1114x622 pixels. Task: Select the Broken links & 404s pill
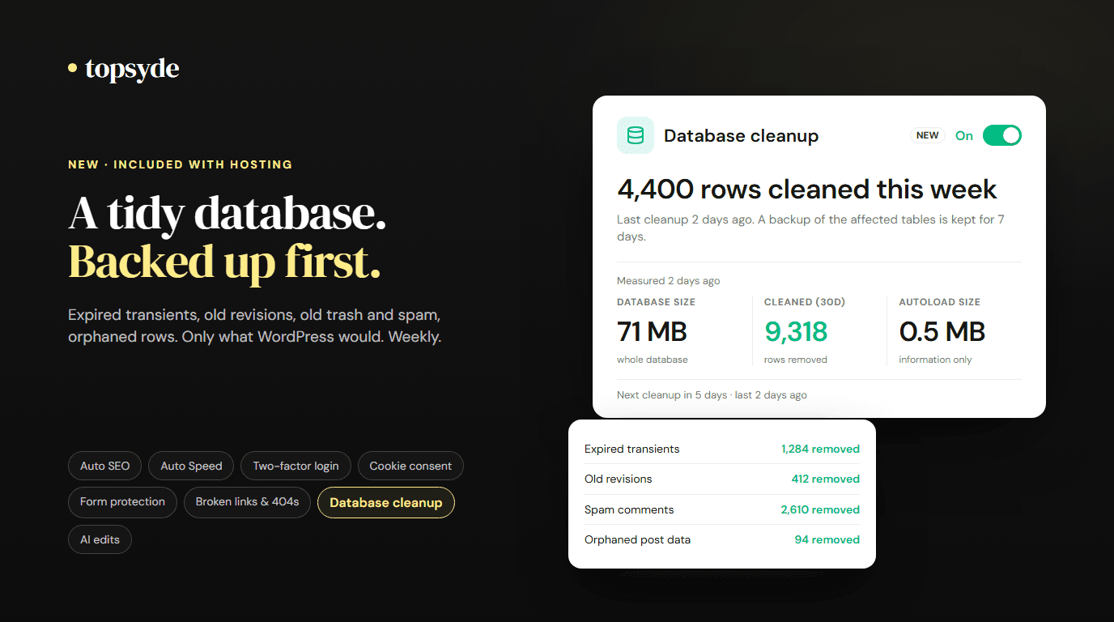coord(247,502)
